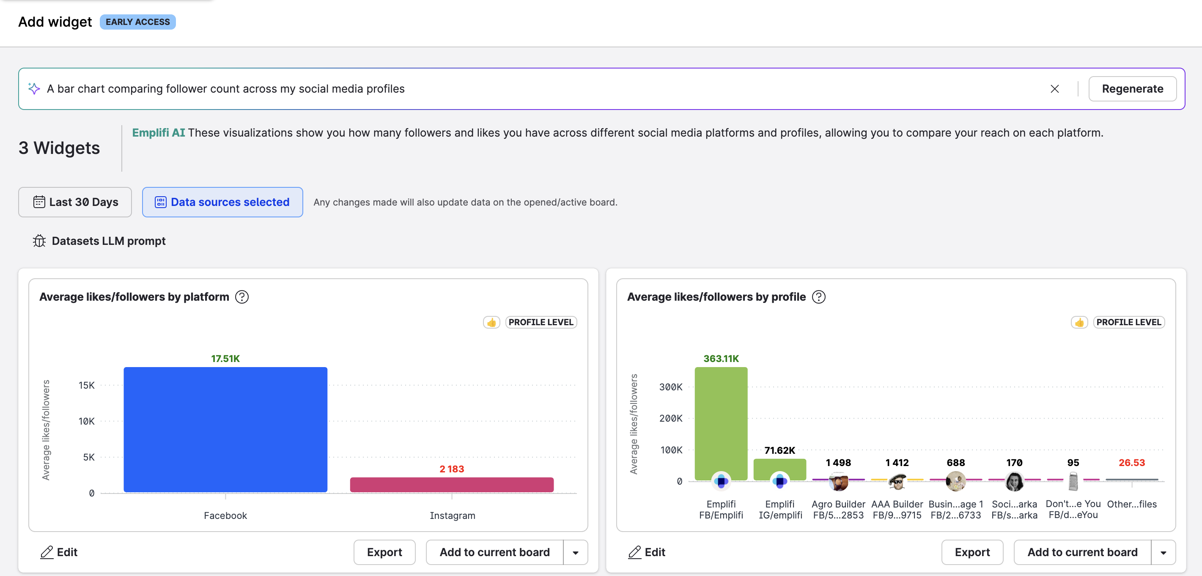Click thumbs-up icon on profile widget

click(x=1079, y=322)
